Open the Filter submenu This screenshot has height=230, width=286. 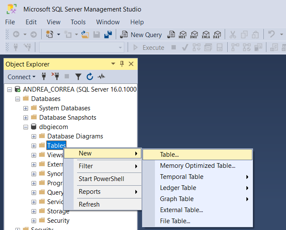[103, 166]
